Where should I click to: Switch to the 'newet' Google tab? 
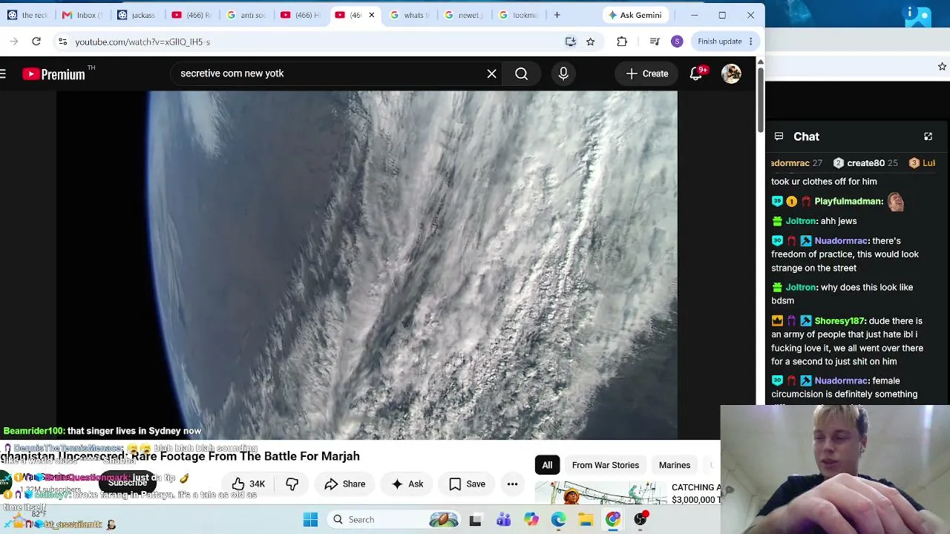tap(464, 15)
